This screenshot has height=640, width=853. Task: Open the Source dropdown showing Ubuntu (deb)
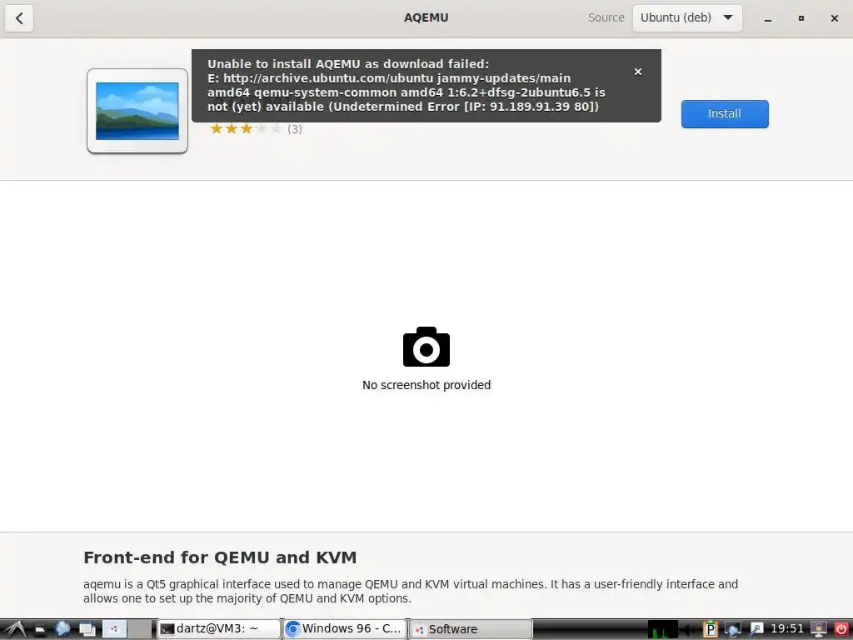pos(687,18)
